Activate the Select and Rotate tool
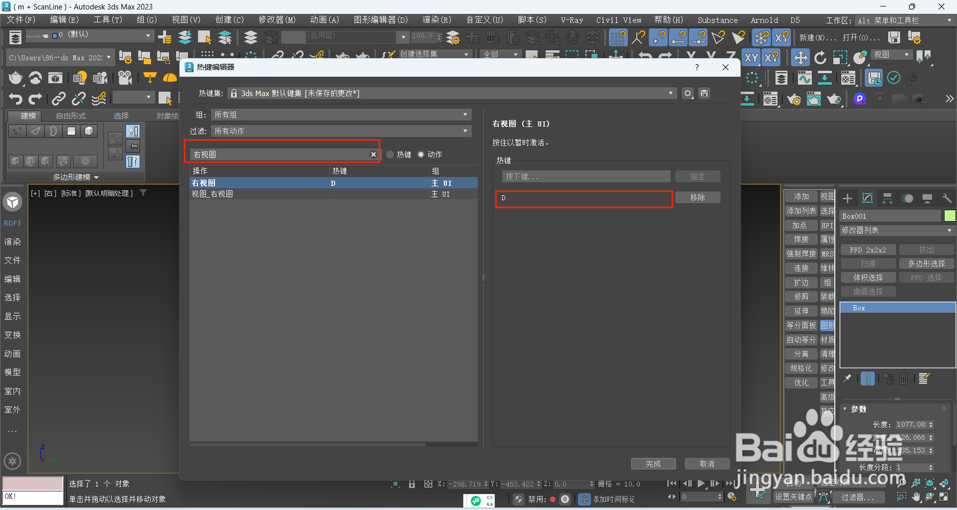The image size is (957, 510). tap(820, 57)
